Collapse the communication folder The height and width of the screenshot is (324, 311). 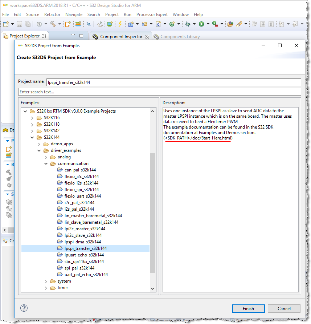pos(46,164)
